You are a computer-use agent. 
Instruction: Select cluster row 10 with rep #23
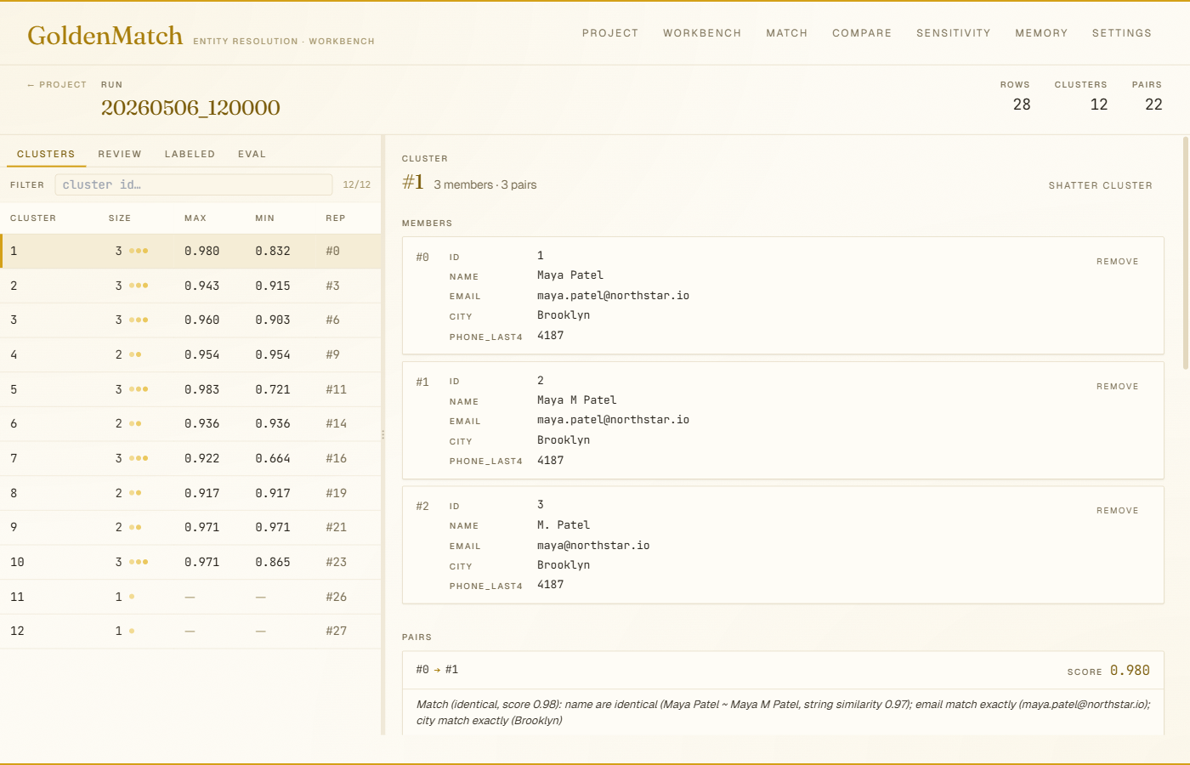click(190, 563)
